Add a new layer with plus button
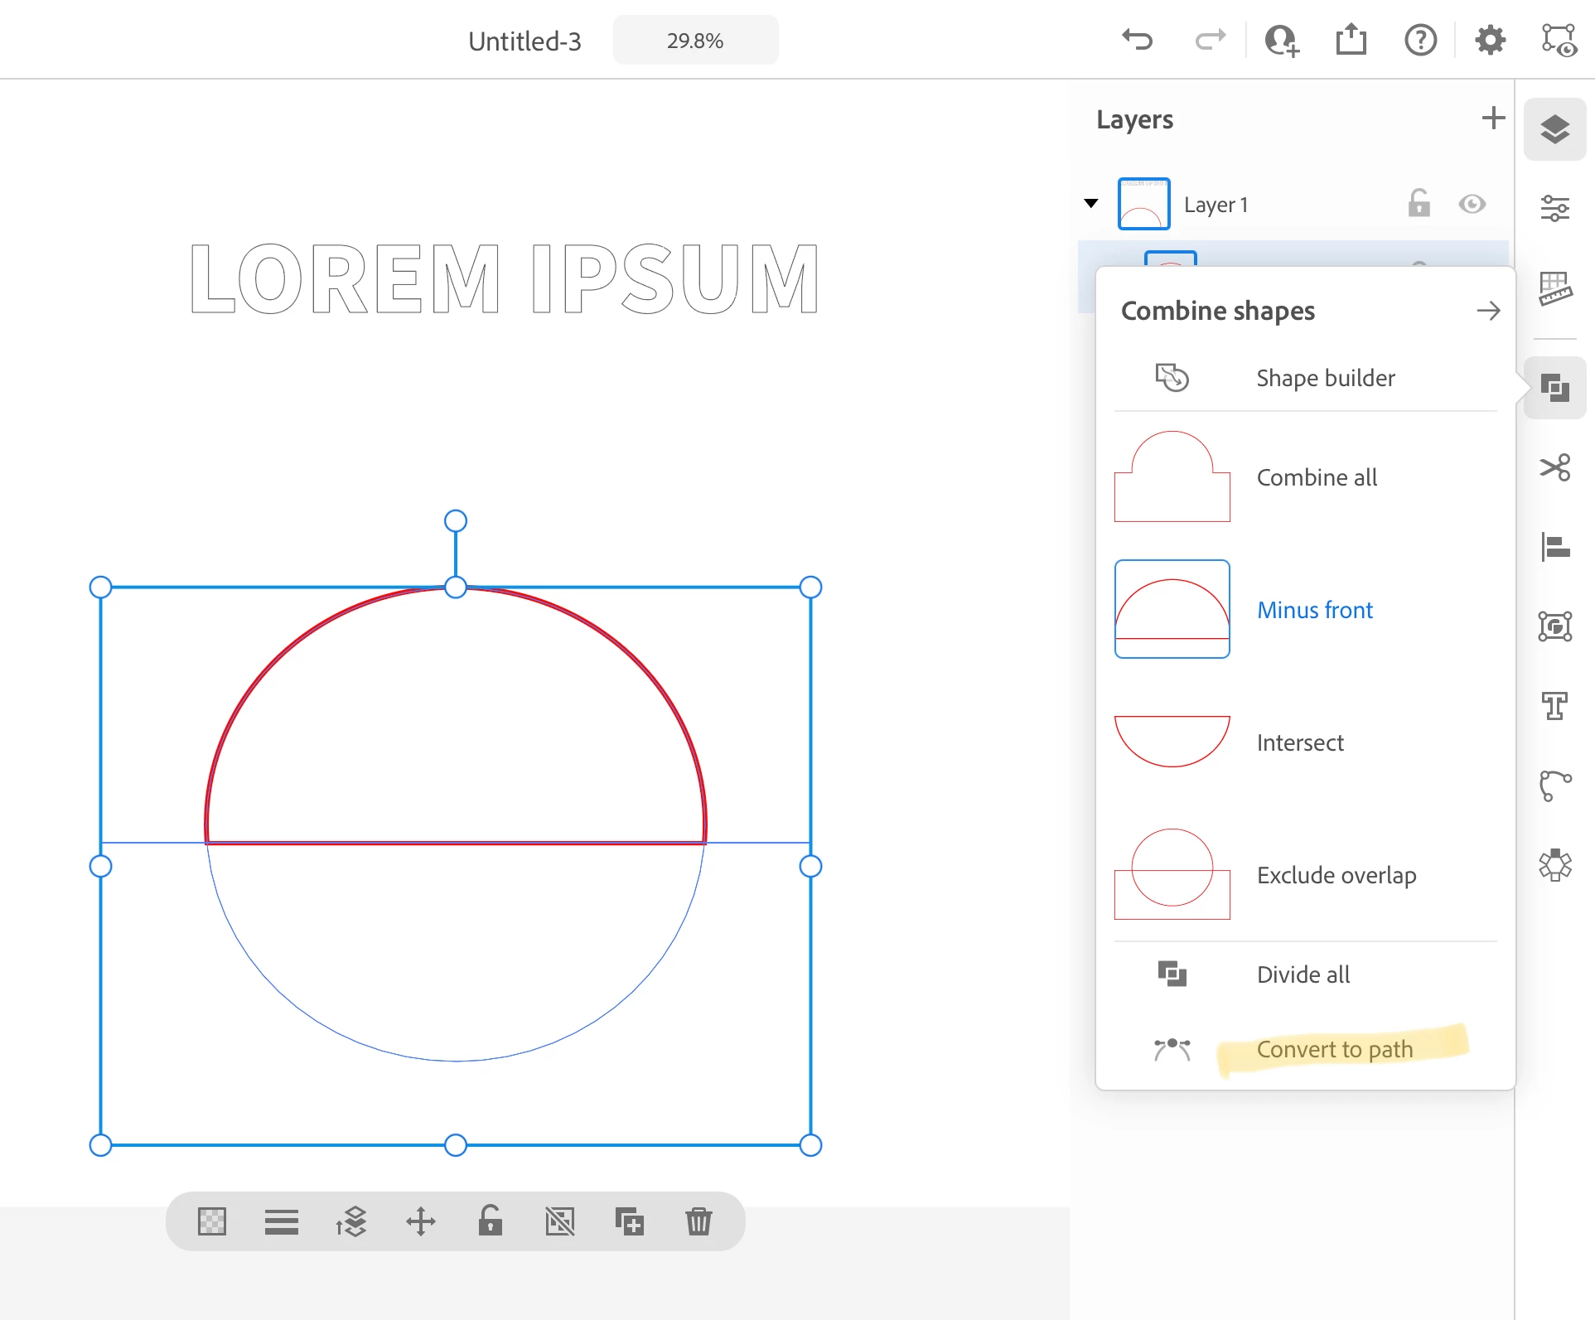The image size is (1595, 1320). (x=1493, y=118)
